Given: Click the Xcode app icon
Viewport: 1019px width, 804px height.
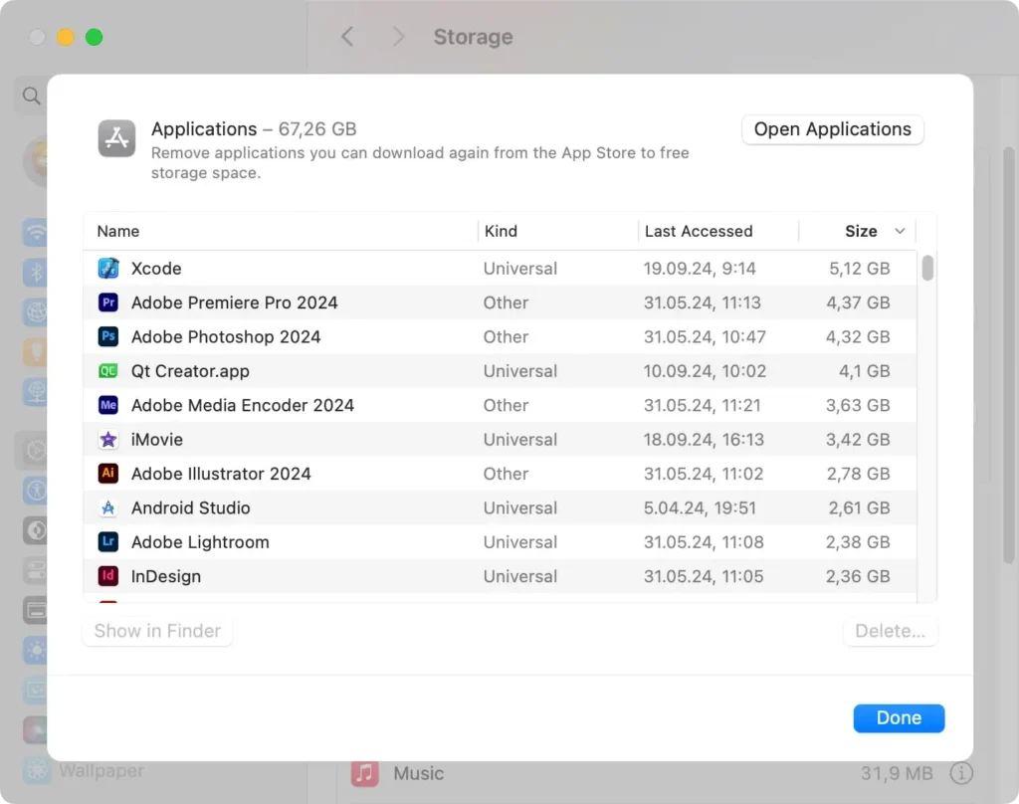Looking at the screenshot, I should (108, 269).
